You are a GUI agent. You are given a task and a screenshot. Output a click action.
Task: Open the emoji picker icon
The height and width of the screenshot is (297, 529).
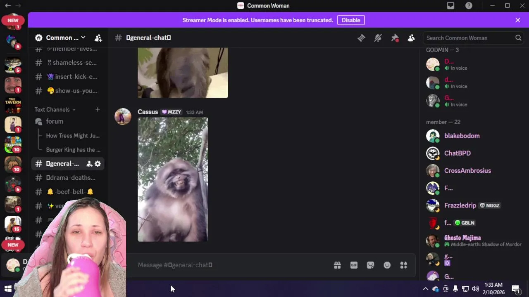(x=387, y=265)
